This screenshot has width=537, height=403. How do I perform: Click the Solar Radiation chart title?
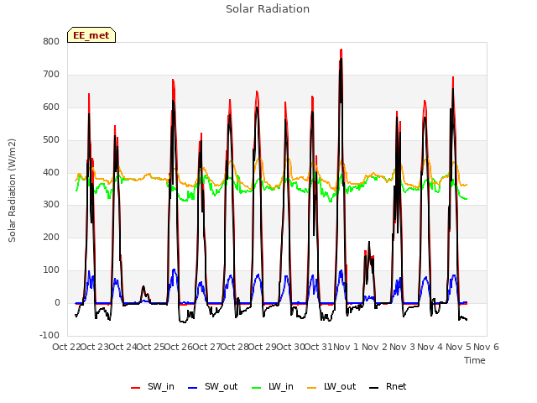[268, 9]
